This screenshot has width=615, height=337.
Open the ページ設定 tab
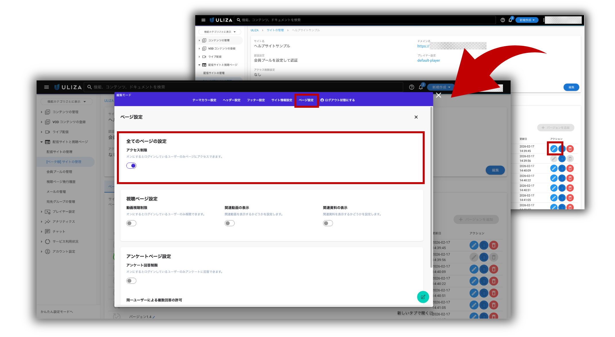(x=306, y=100)
